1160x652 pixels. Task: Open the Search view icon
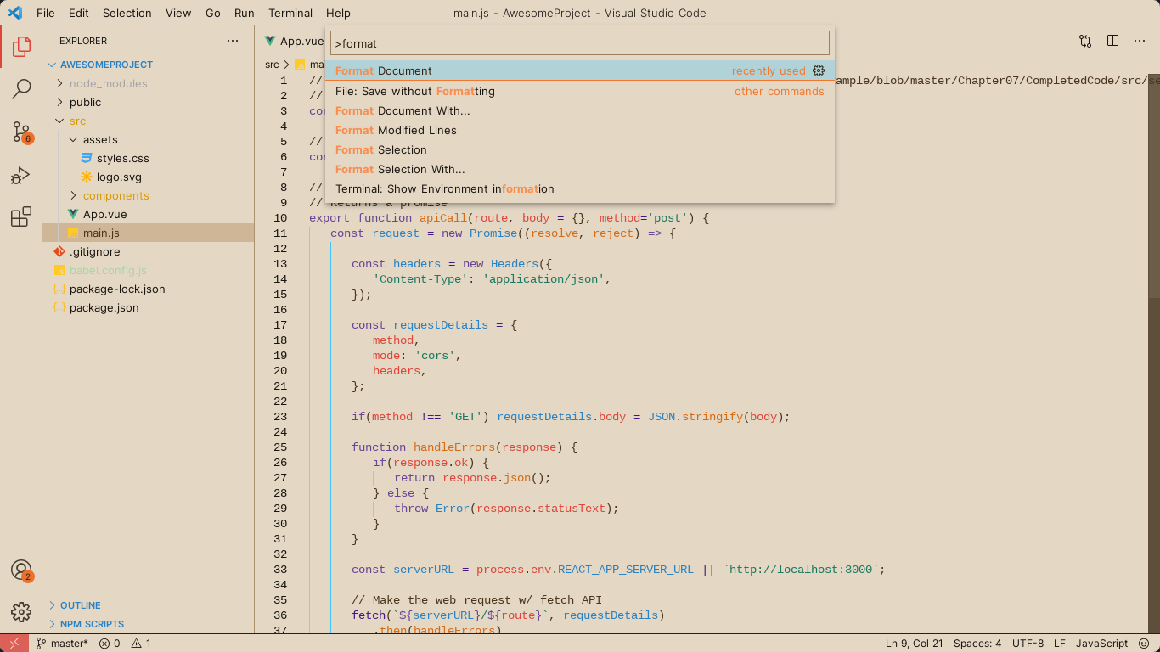pos(21,88)
